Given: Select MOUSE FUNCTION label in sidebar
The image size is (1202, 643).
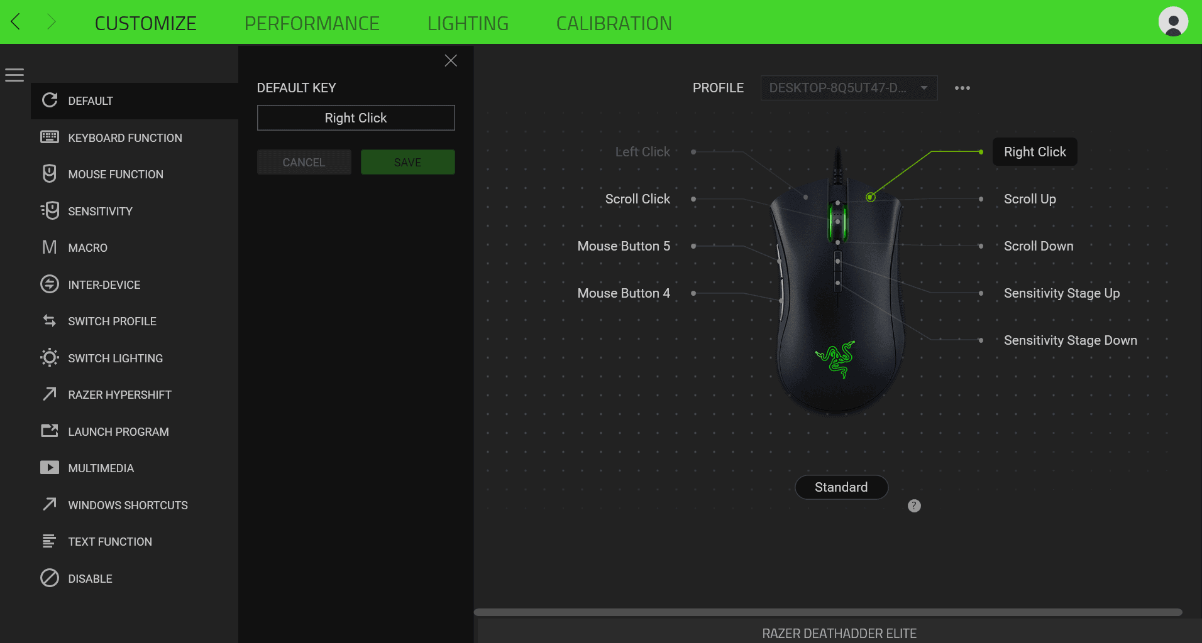Looking at the screenshot, I should coord(116,175).
